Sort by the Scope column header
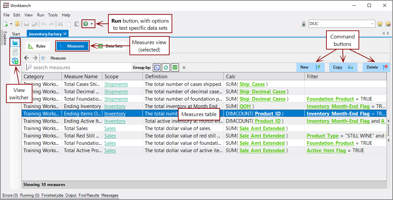 tap(122, 77)
